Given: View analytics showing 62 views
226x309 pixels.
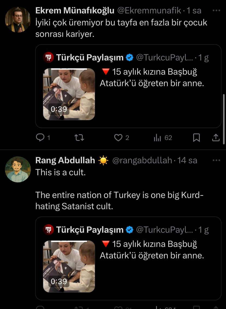Looking at the screenshot, I should [x=157, y=138].
